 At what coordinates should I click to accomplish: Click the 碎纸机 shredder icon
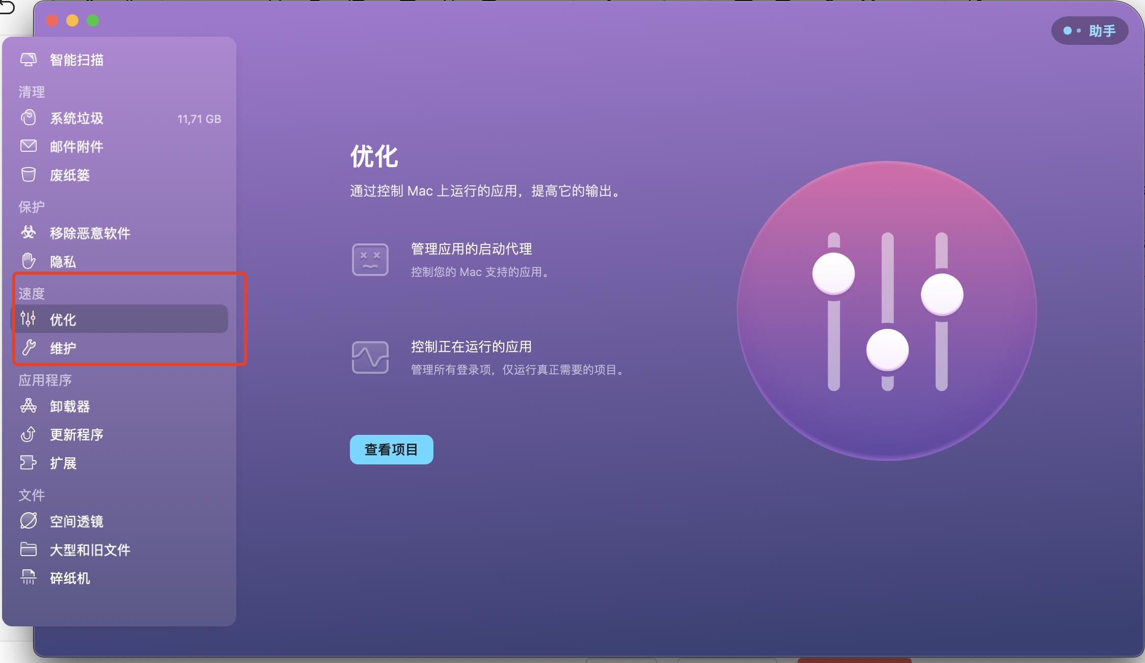click(x=29, y=578)
